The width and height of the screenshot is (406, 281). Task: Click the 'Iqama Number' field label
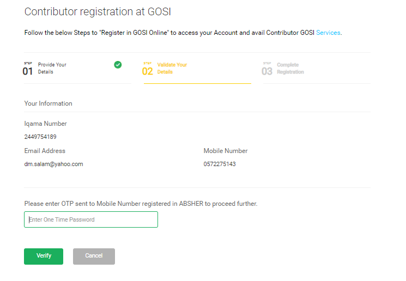pos(46,124)
